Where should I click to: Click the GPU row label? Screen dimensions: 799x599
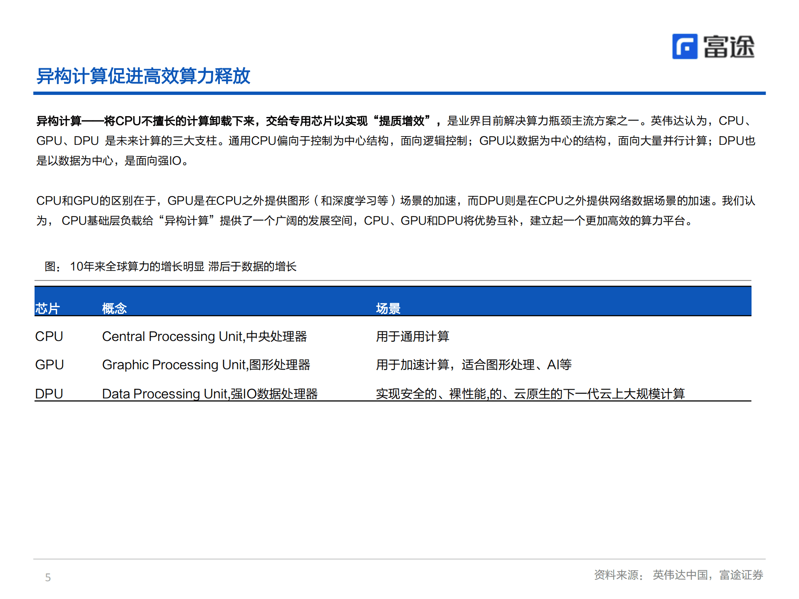click(x=49, y=365)
